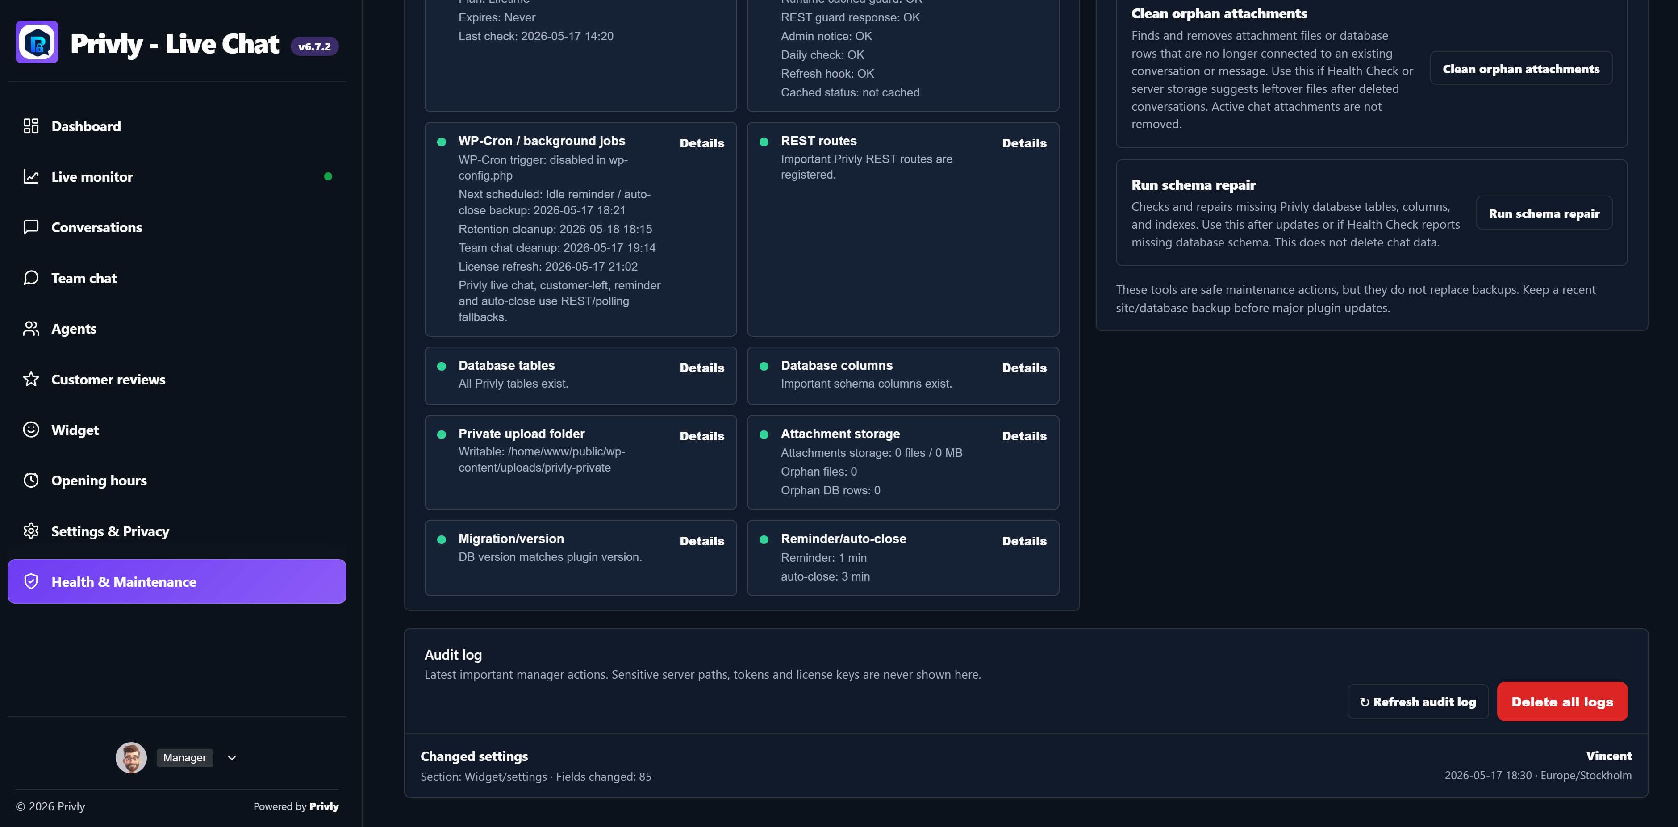Click 'Retention cleanup: 2026-05-18 18:15' line

tap(555, 229)
